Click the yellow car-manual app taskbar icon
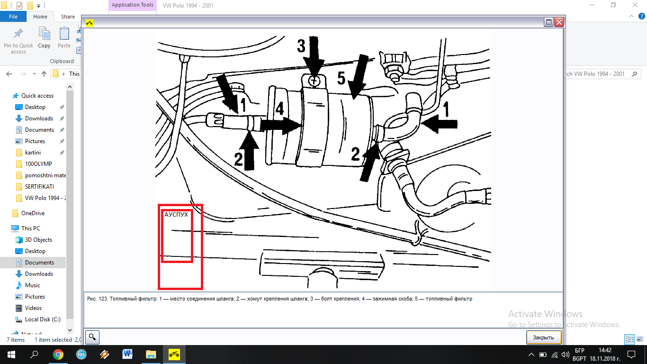The height and width of the screenshot is (364, 647). (x=174, y=354)
